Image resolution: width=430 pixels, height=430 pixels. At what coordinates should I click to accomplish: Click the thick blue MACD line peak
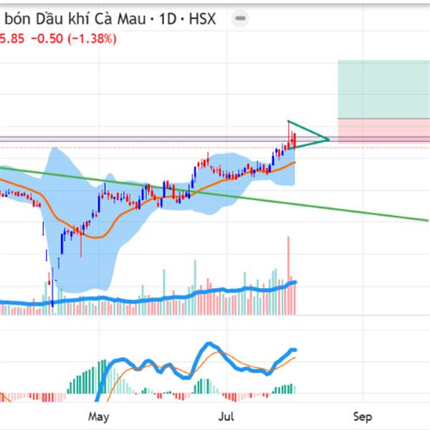coord(209,343)
